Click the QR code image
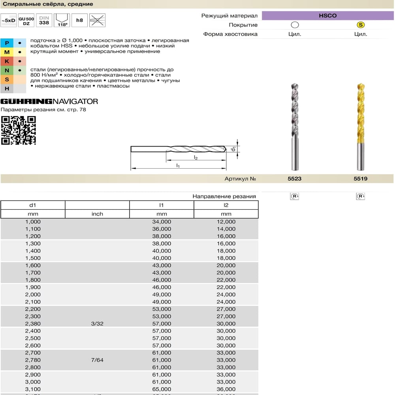The height and width of the screenshot is (395, 395). [19, 130]
